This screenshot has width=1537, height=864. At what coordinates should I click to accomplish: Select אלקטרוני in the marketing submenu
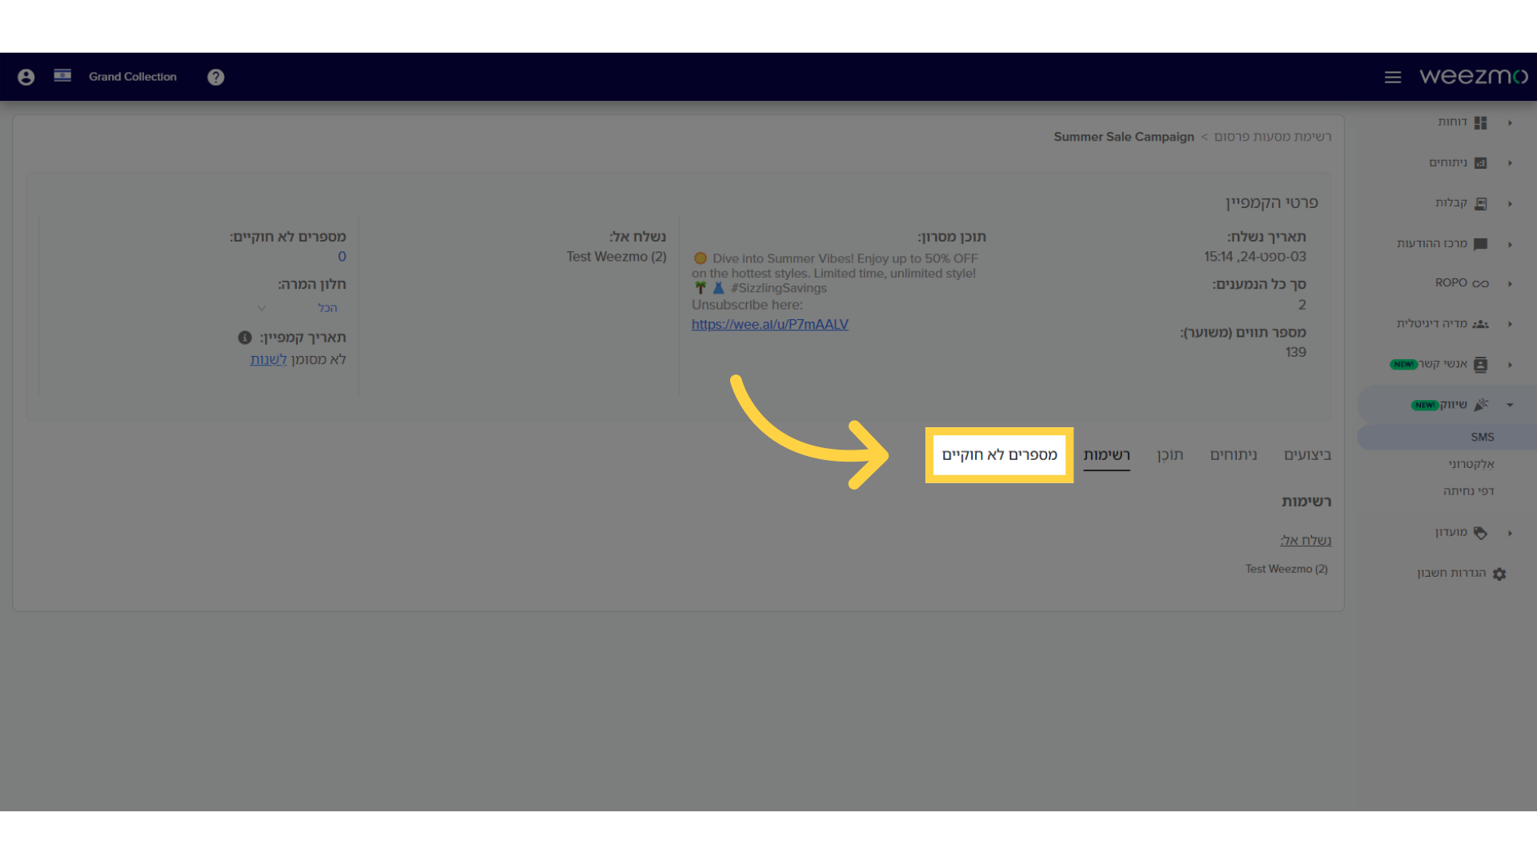point(1471,464)
